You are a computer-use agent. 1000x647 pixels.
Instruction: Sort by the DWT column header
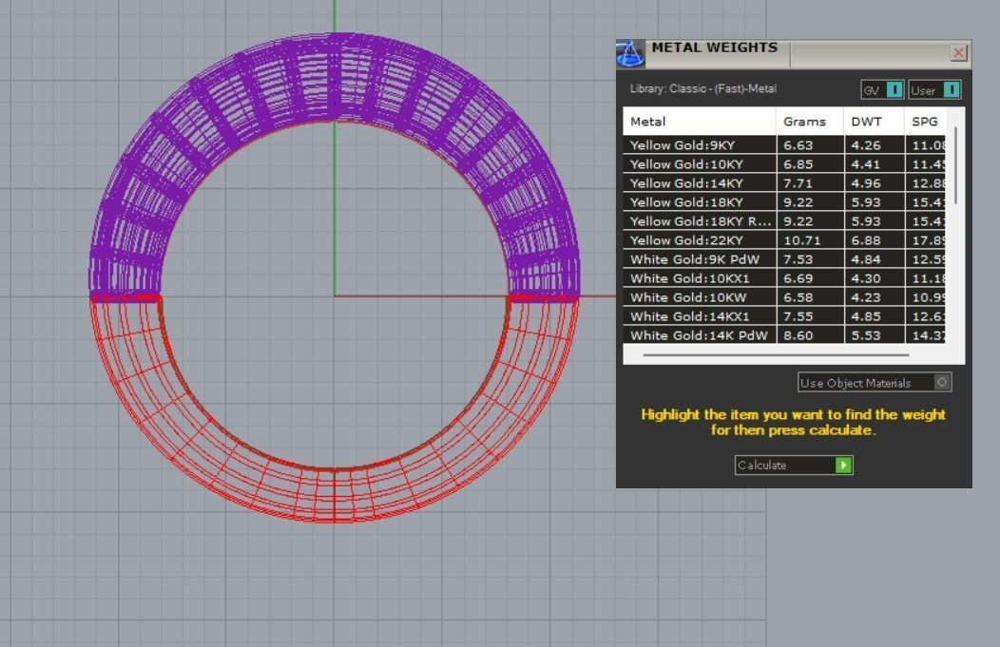click(x=874, y=121)
